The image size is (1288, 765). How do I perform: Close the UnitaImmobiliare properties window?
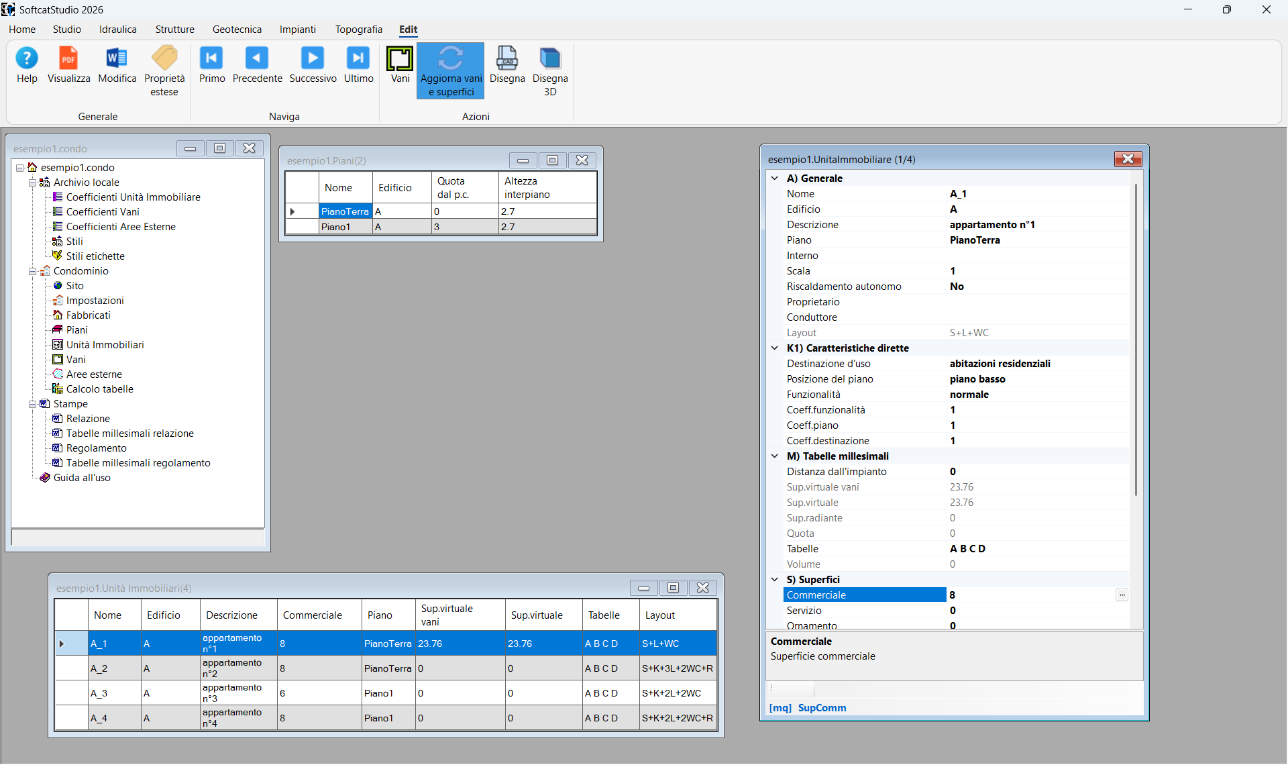(1128, 159)
